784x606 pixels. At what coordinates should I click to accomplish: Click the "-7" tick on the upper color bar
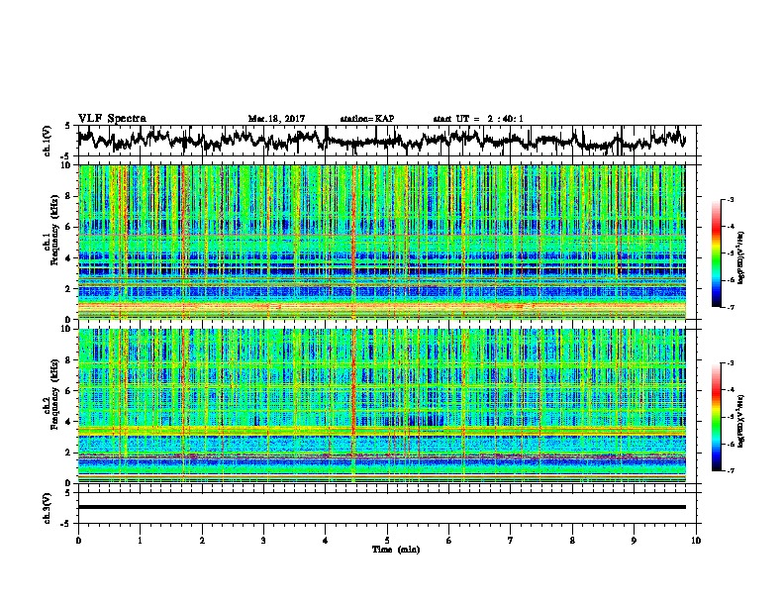coord(730,307)
